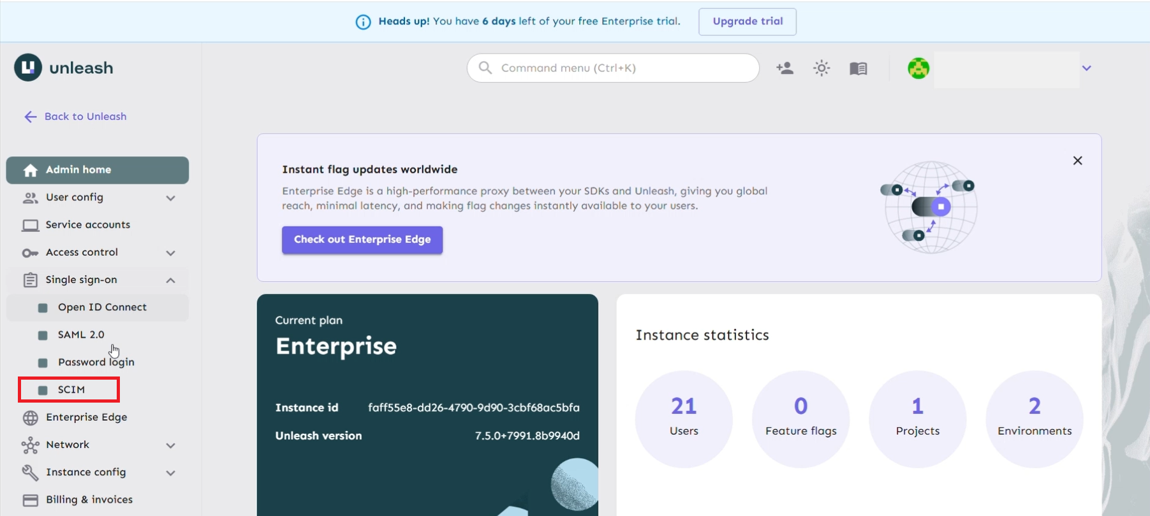Expand the Instance config section
This screenshot has width=1150, height=516.
[x=170, y=473]
